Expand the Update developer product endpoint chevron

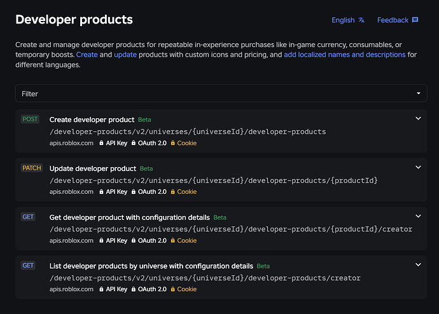click(x=418, y=167)
